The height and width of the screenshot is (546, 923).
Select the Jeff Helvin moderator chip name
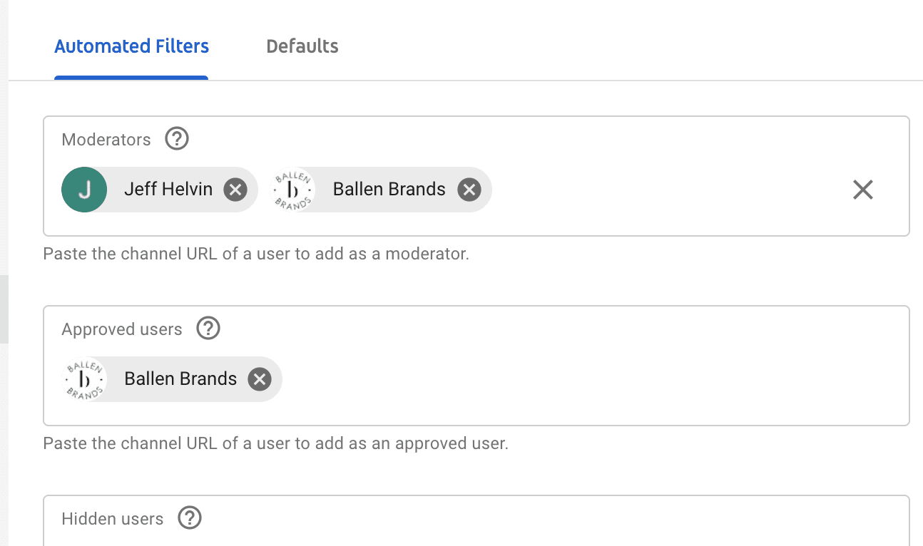tap(168, 190)
